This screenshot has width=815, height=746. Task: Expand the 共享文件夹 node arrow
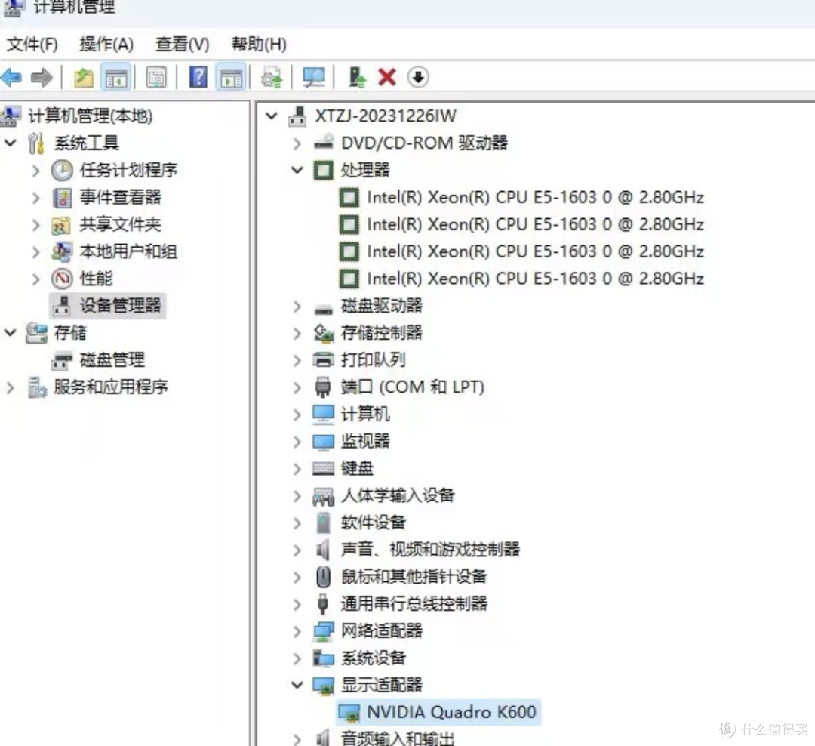(x=35, y=225)
